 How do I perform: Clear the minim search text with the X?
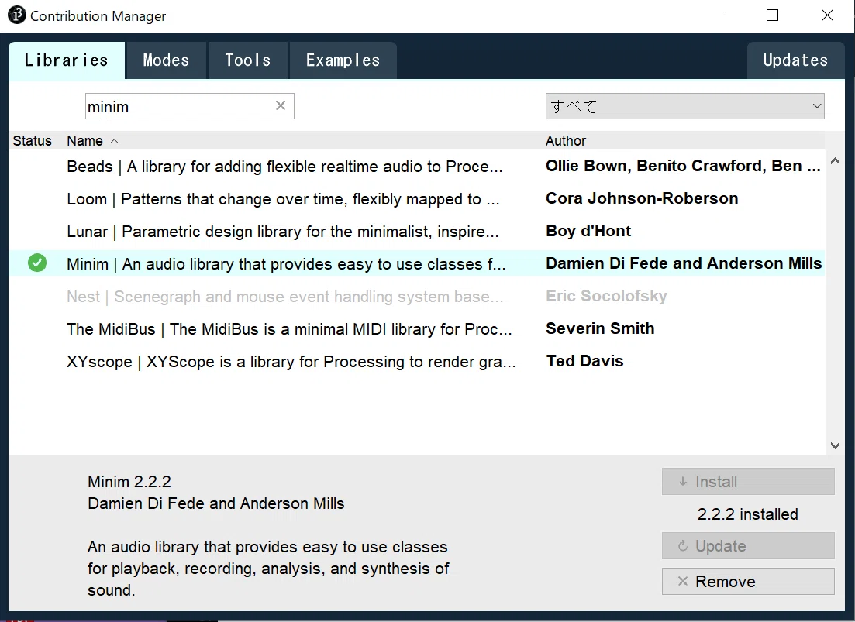tap(281, 105)
